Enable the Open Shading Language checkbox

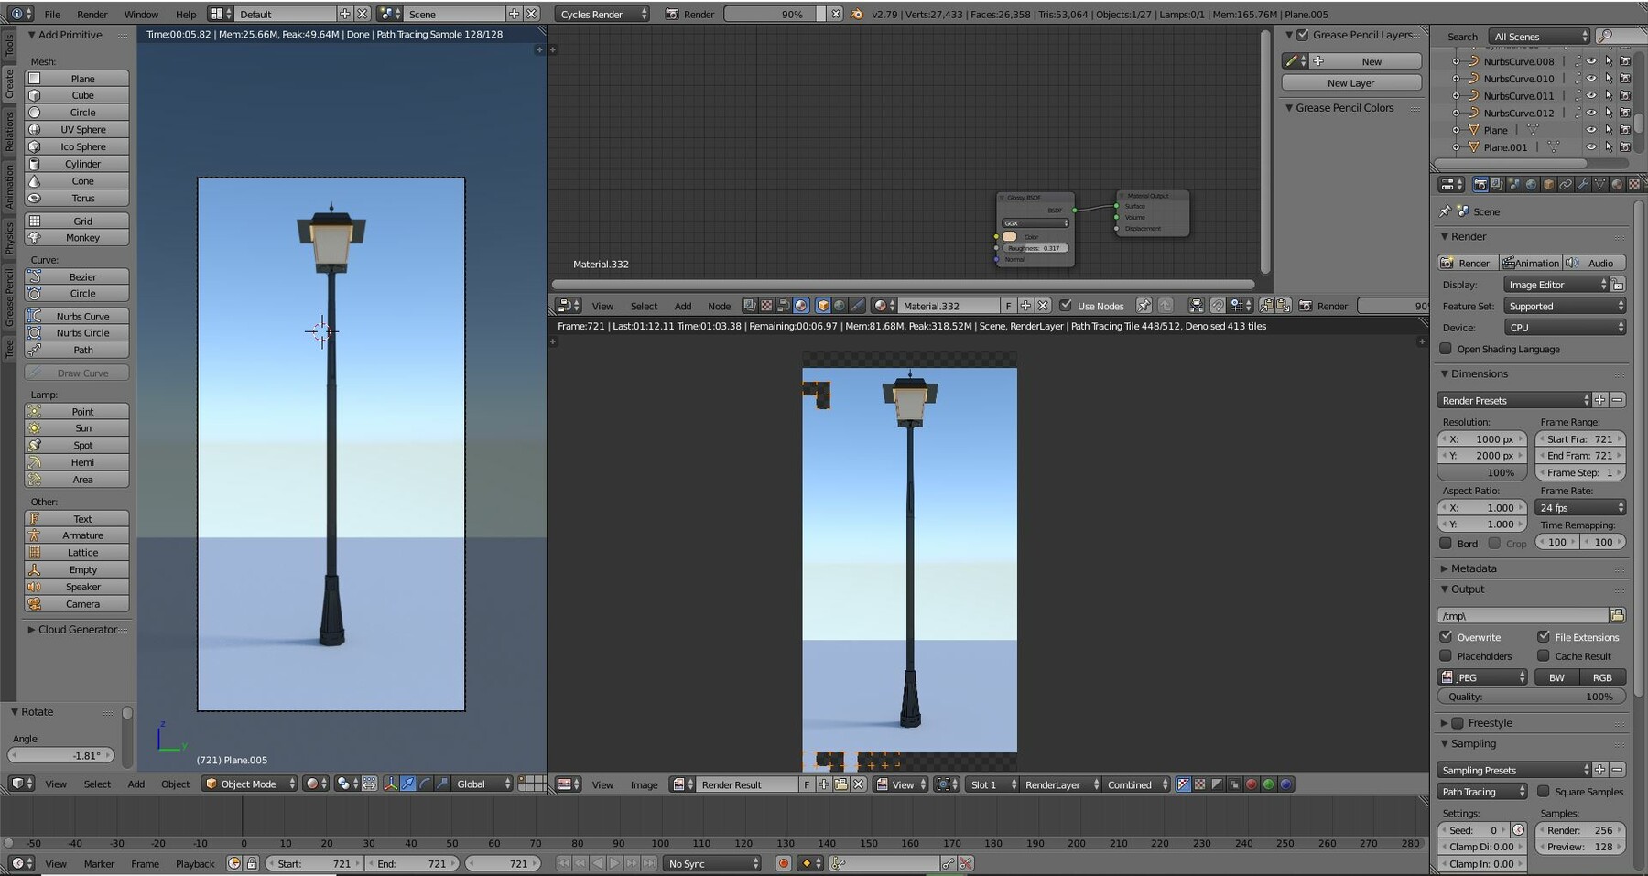[x=1445, y=349]
